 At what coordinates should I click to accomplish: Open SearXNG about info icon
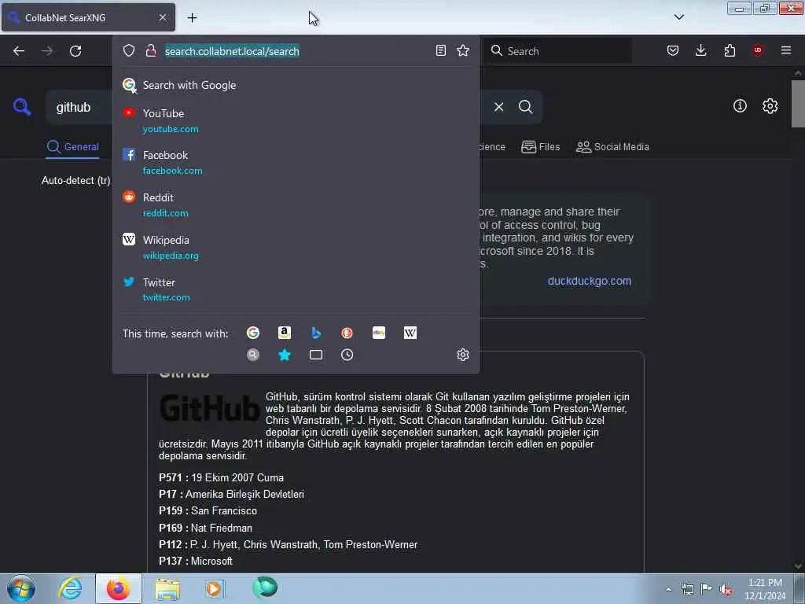point(740,106)
